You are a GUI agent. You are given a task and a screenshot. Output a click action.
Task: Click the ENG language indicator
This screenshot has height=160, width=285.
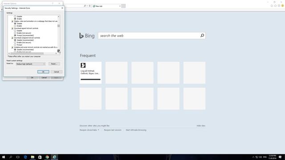click(265, 157)
